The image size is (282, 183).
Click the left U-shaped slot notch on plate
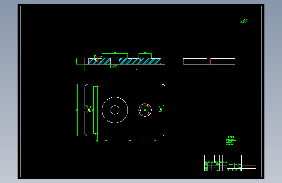(87, 110)
